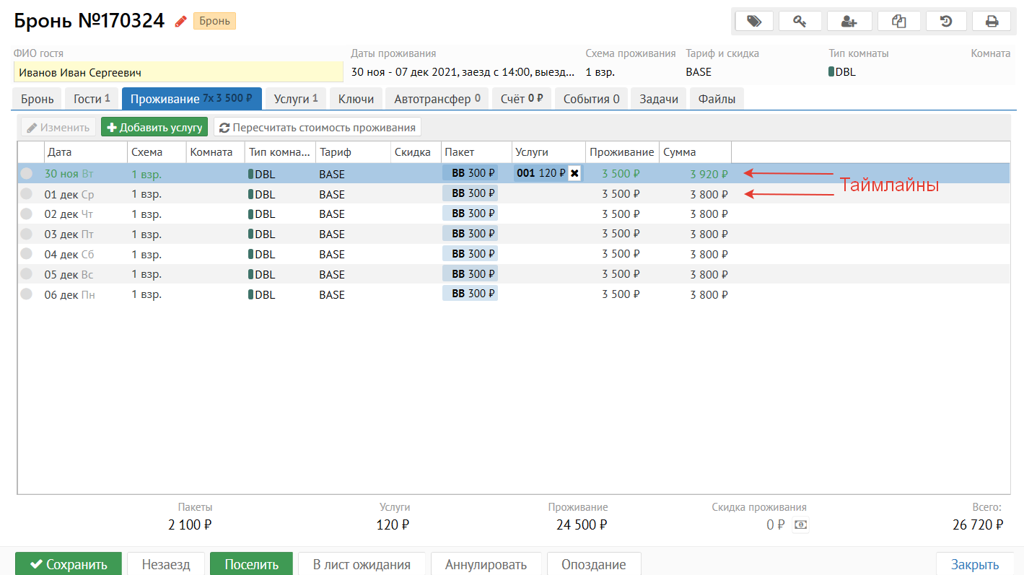Click the key icon button
Viewport: 1024px width, 575px height.
(x=800, y=21)
